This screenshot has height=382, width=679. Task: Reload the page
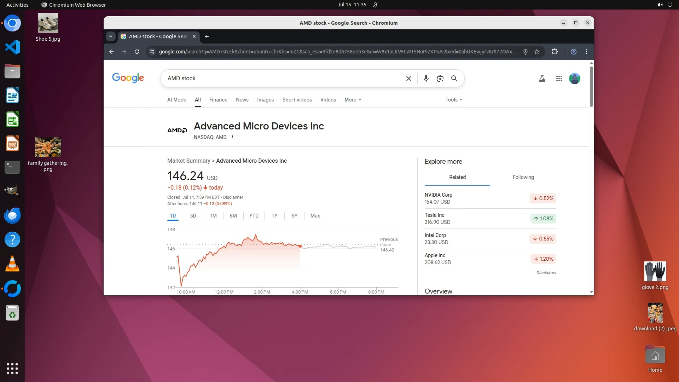[137, 52]
